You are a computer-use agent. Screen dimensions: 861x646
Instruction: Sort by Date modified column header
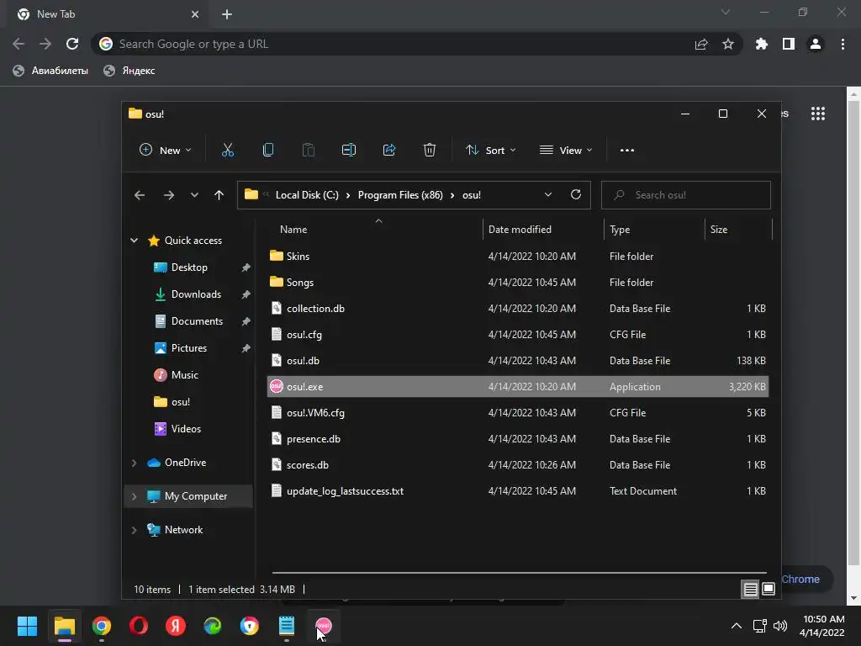[x=543, y=230]
